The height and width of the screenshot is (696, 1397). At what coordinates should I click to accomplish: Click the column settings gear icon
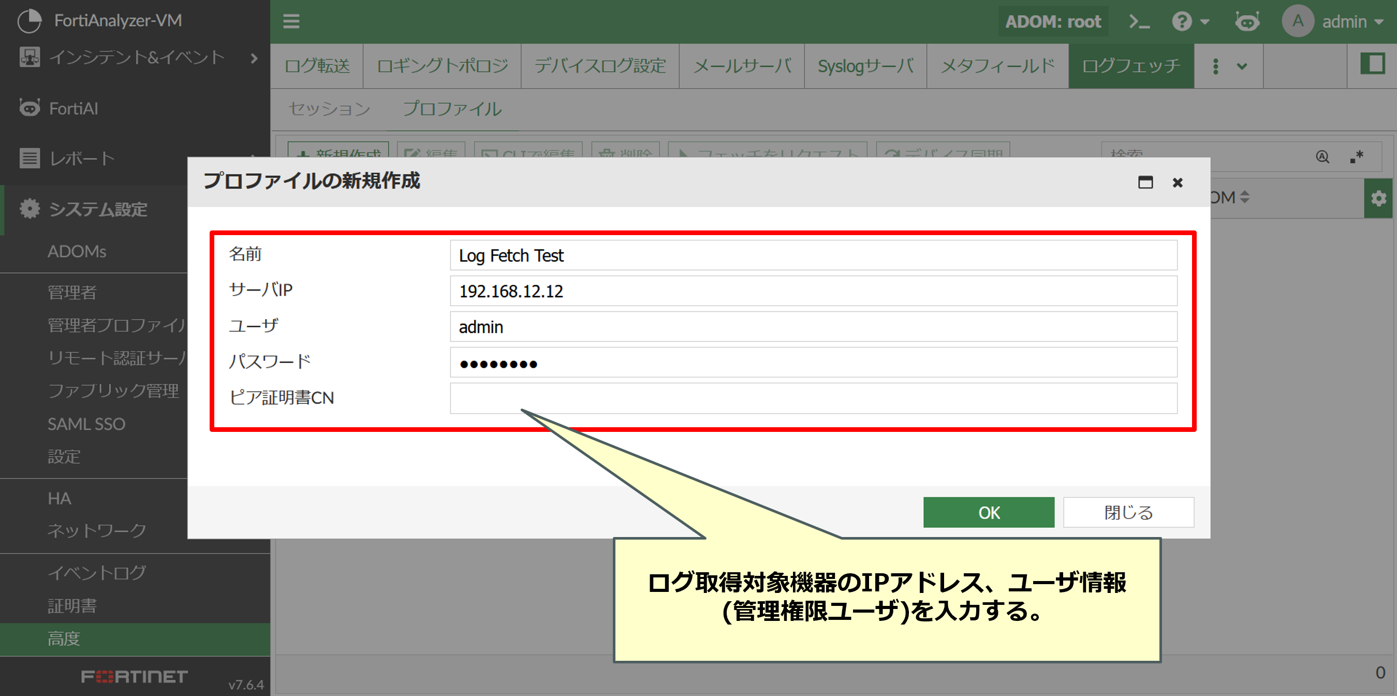coord(1378,198)
